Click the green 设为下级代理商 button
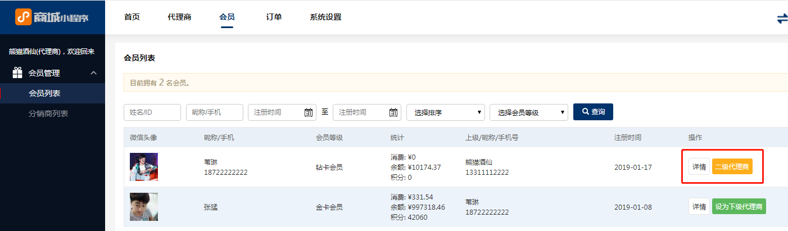 click(739, 206)
